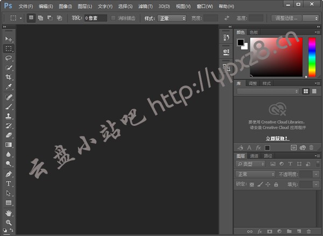Select the Horizontal Type tool

(x=9, y=184)
